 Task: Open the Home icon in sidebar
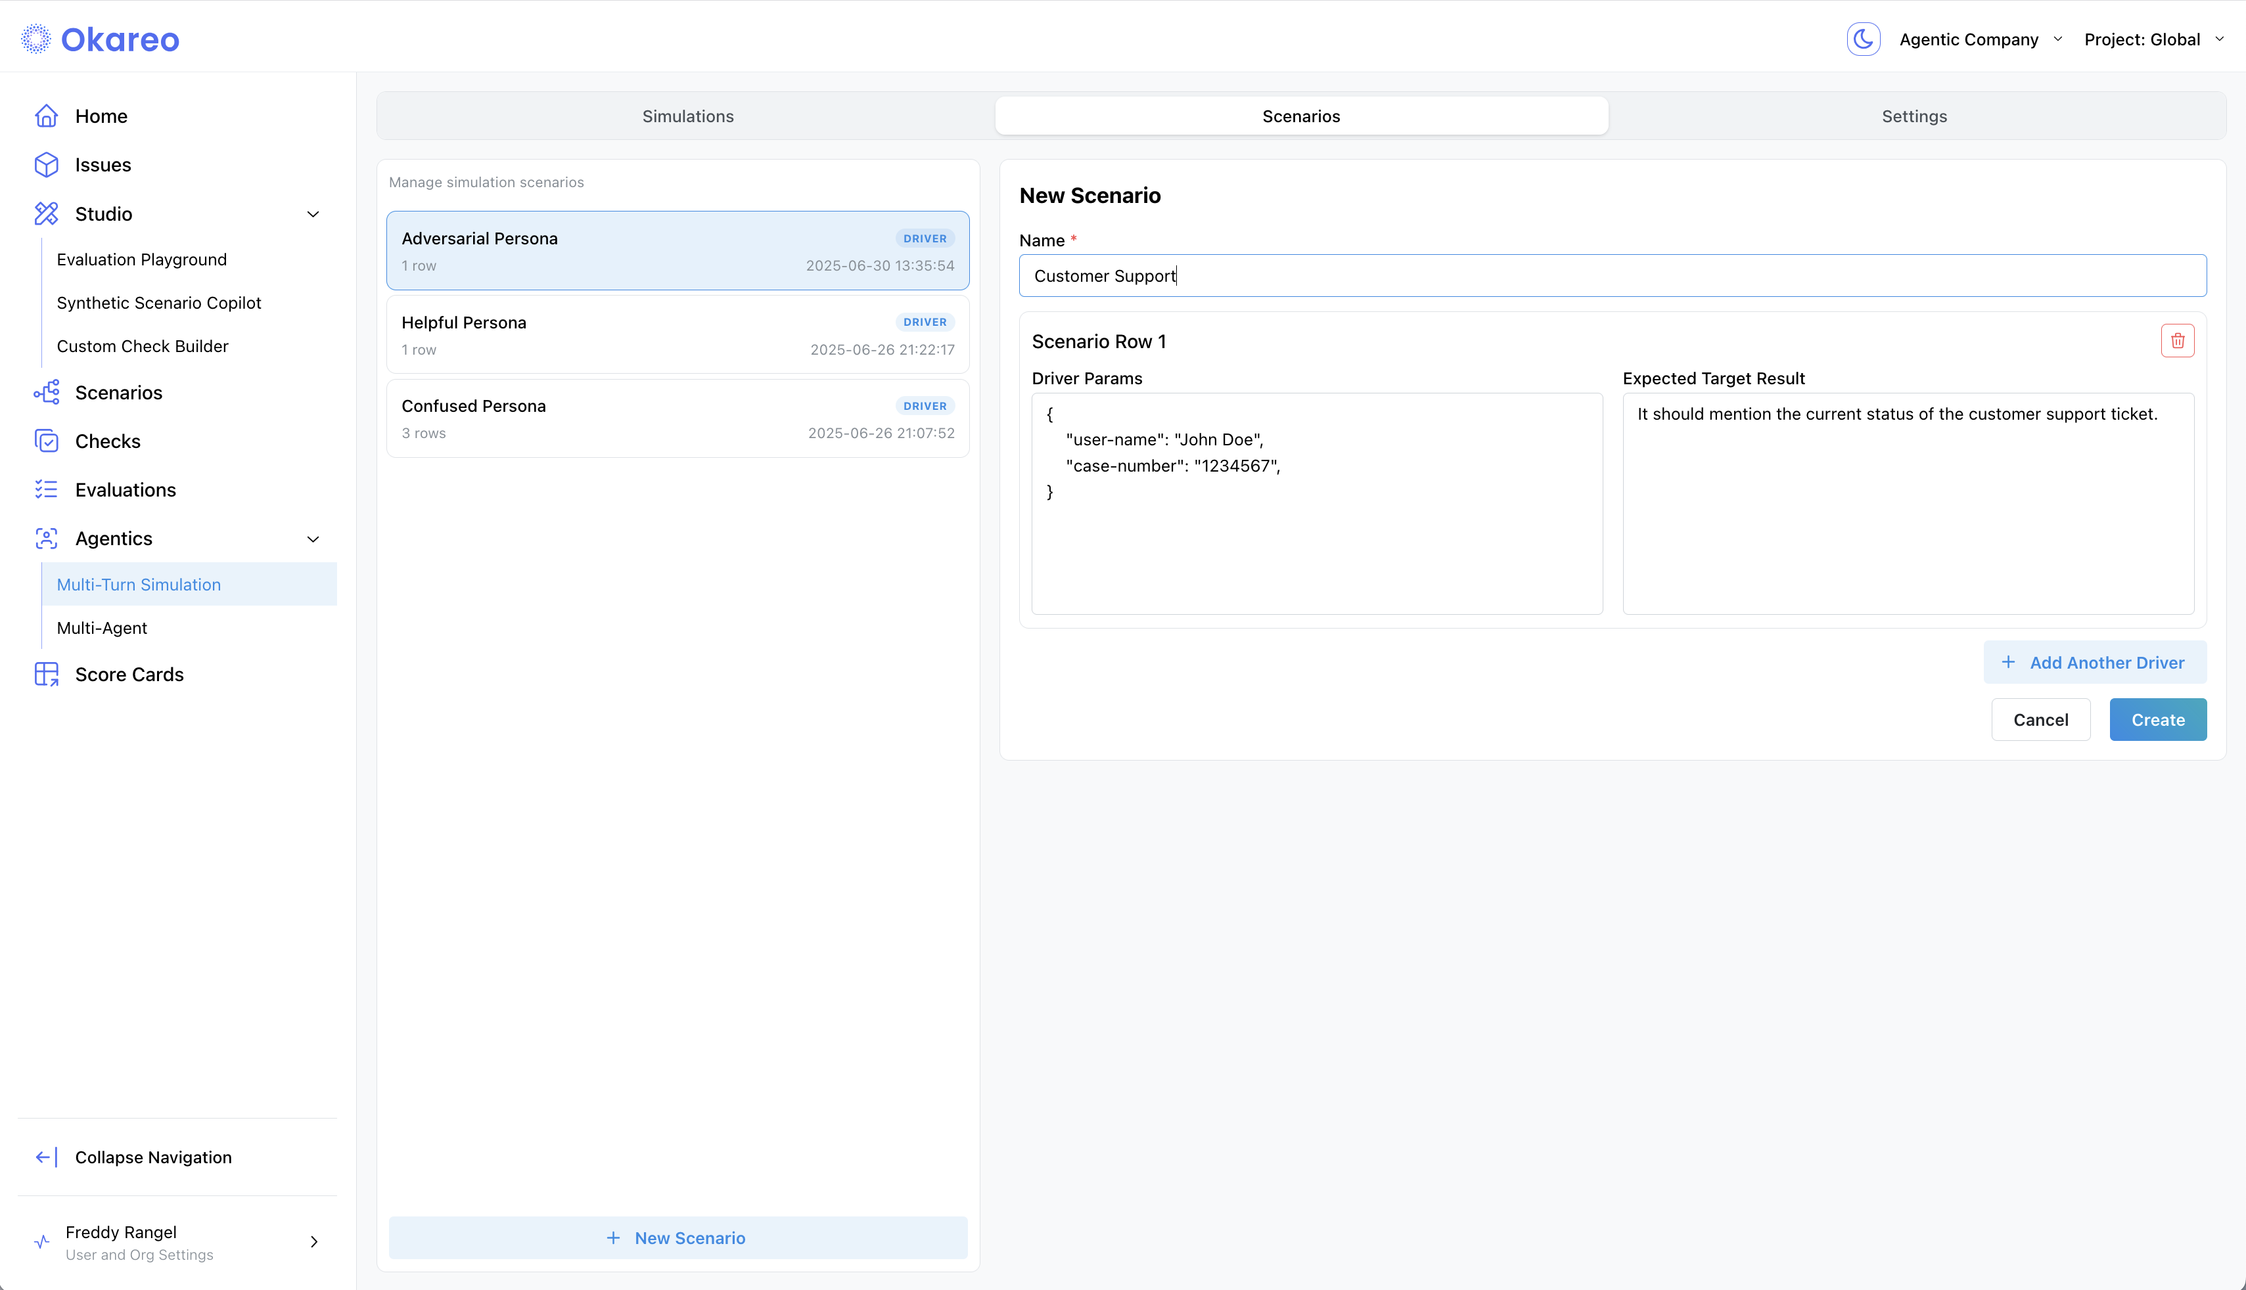pos(46,116)
